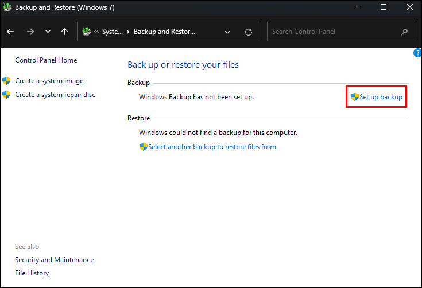The height and width of the screenshot is (288, 422).
Task: Click the title bar window icon
Action: pyautogui.click(x=7, y=7)
